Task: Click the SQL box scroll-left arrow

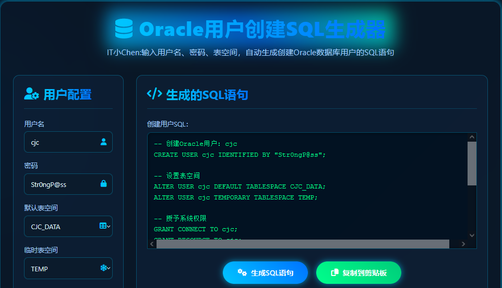Action: (152, 244)
